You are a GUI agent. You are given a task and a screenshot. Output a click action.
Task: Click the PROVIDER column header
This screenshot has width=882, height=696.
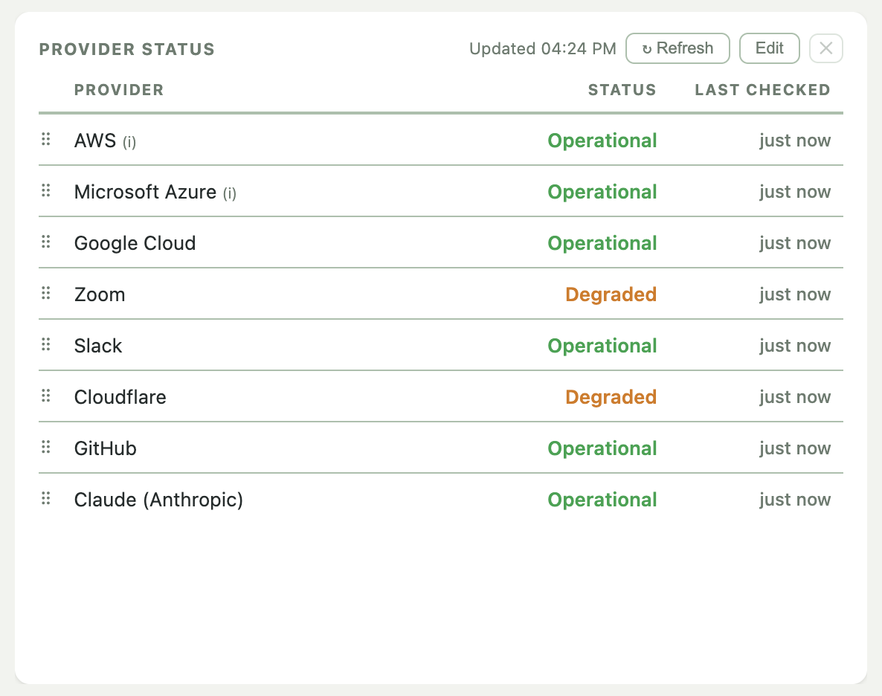coord(119,90)
